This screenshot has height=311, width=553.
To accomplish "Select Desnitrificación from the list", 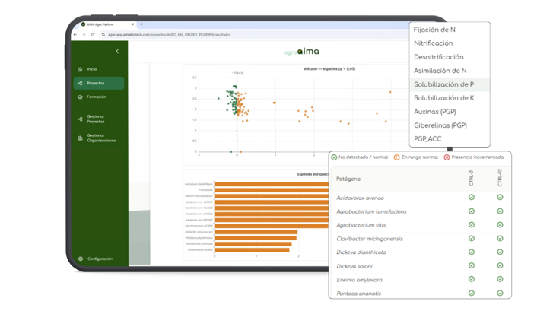I will pyautogui.click(x=450, y=57).
